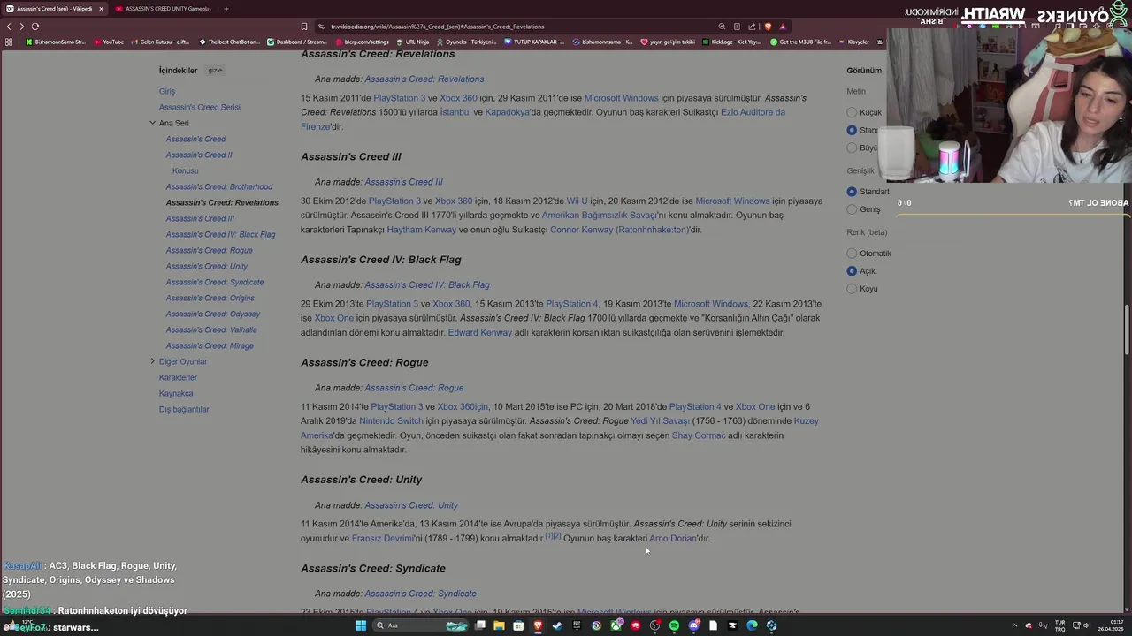Jump to Assassin's Creed: Mirage in contents
Screen dimensions: 1132x636
tap(210, 345)
